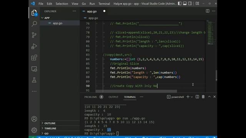Maximize the panel size with chevron
The image size is (246, 138).
click(209, 97)
